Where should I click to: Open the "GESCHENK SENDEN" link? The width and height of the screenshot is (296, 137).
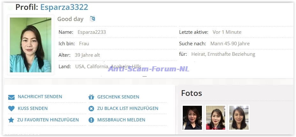coord(118,97)
